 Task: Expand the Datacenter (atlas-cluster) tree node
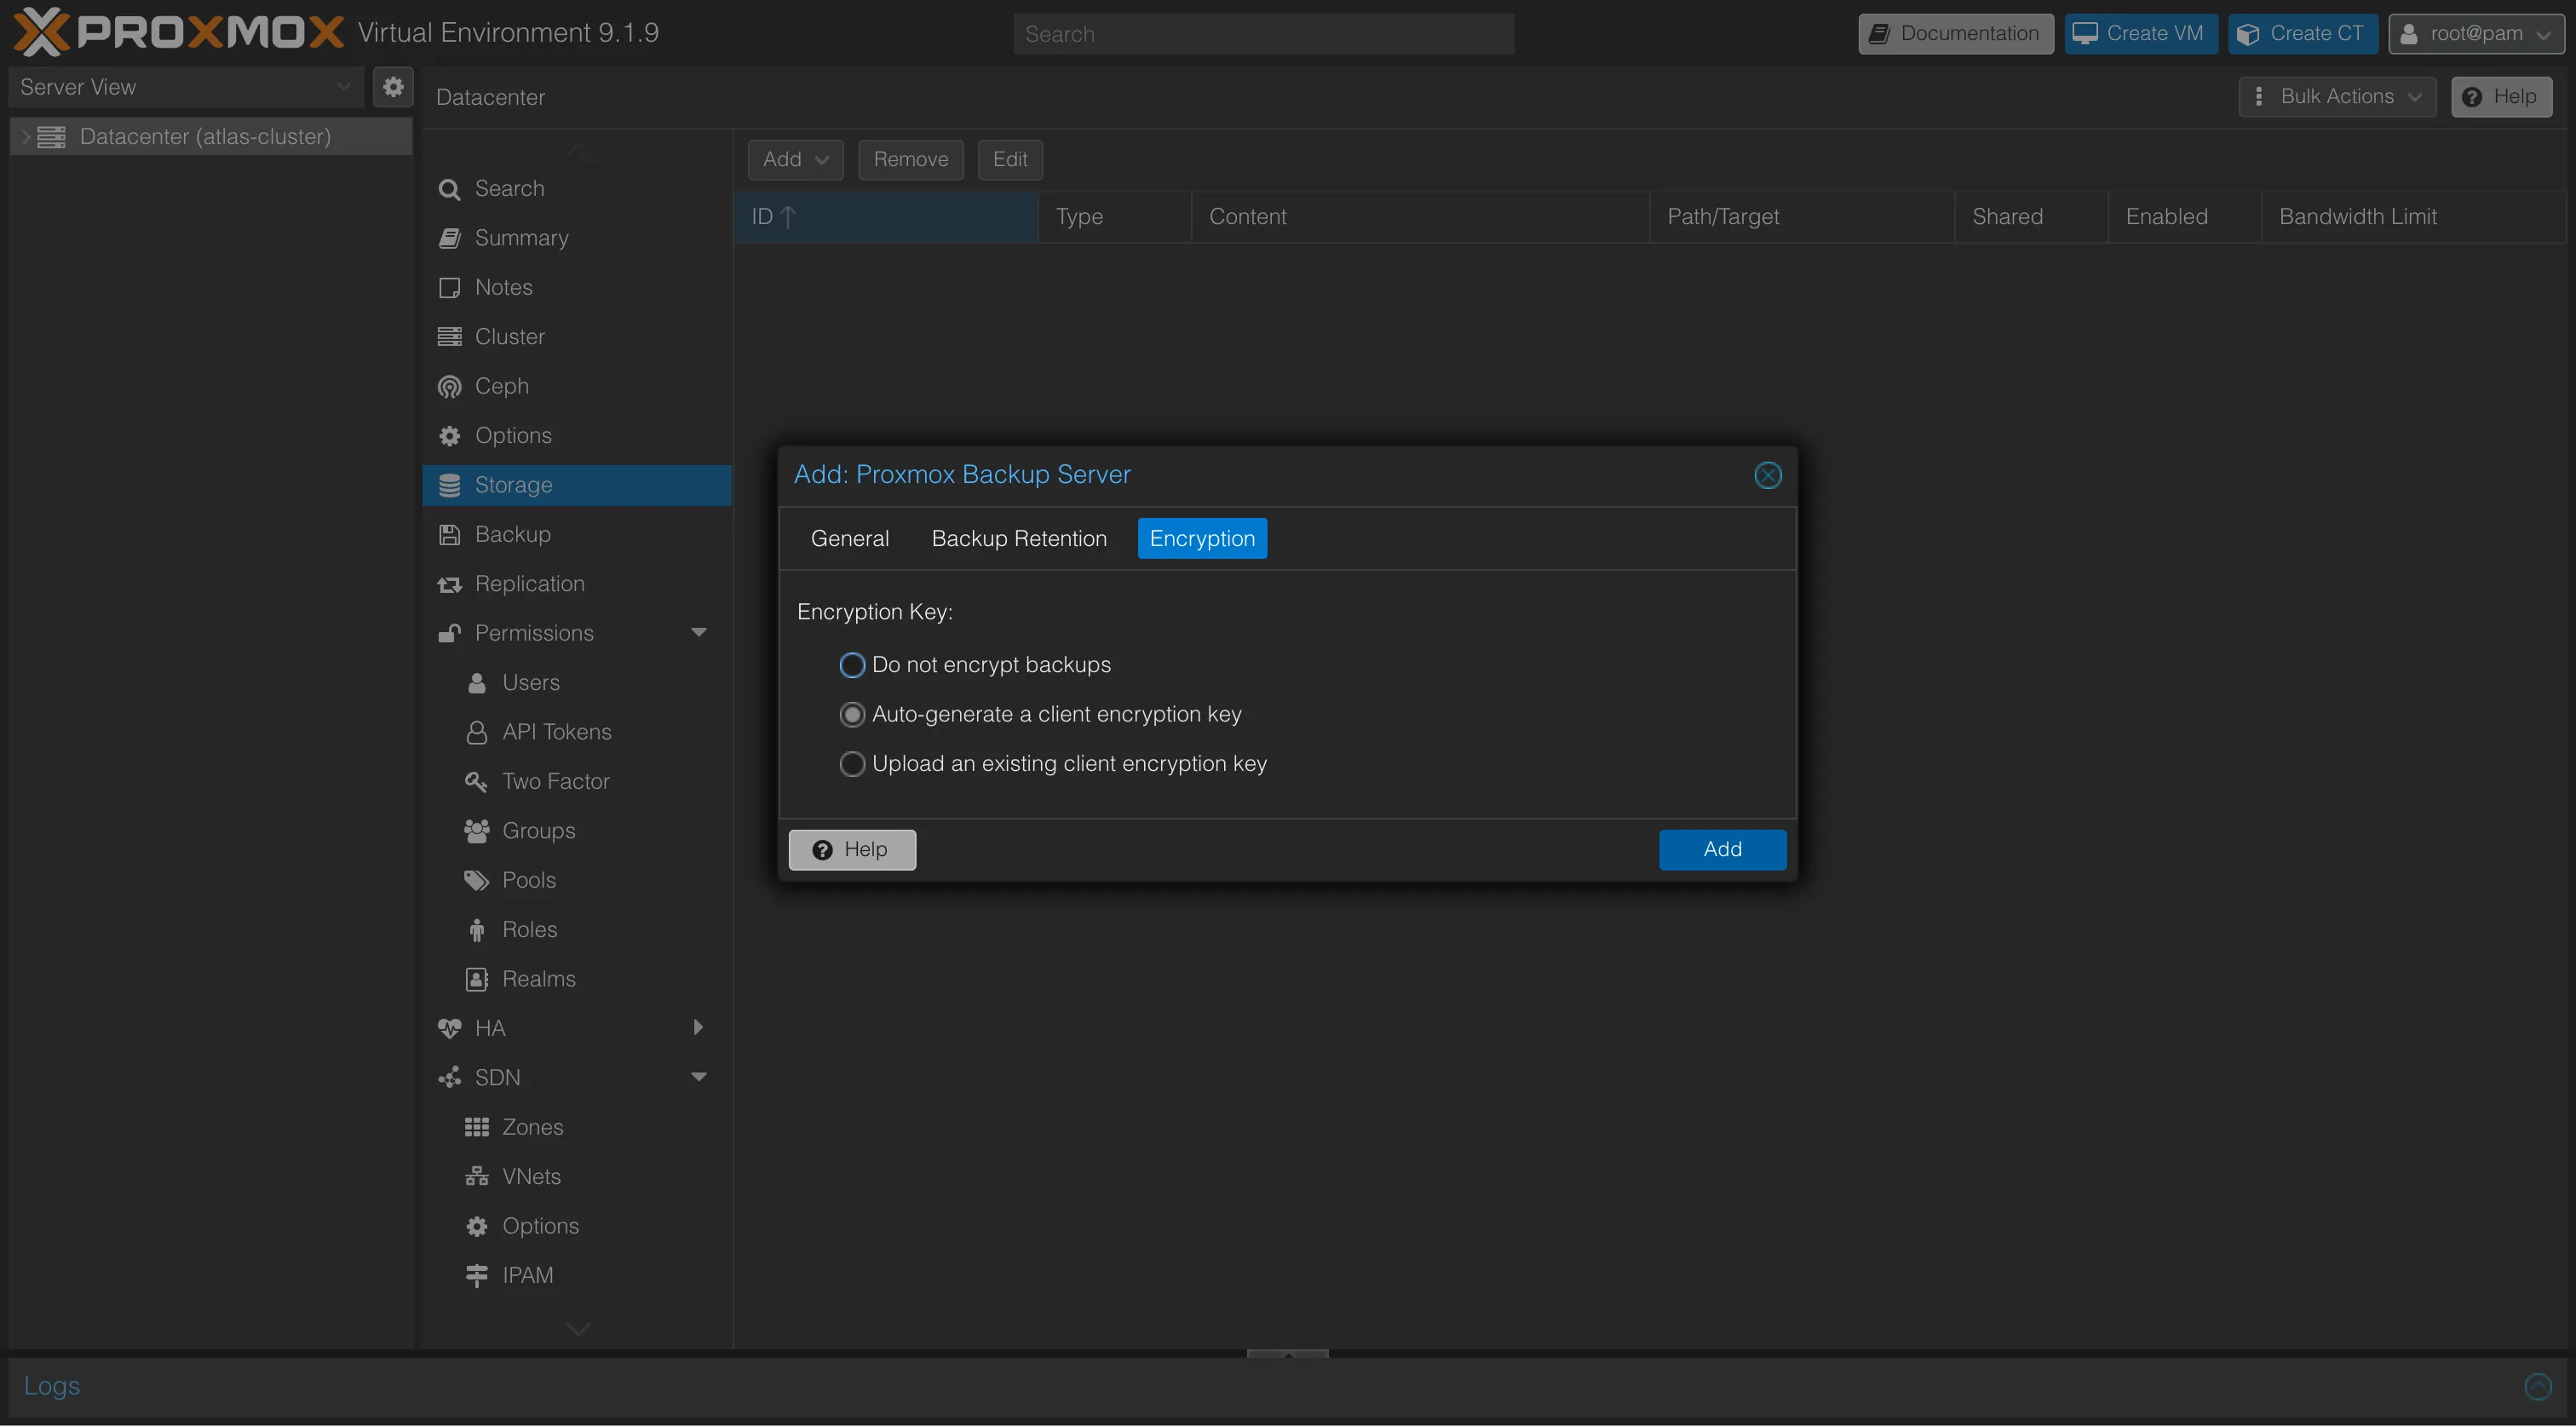coord(25,137)
